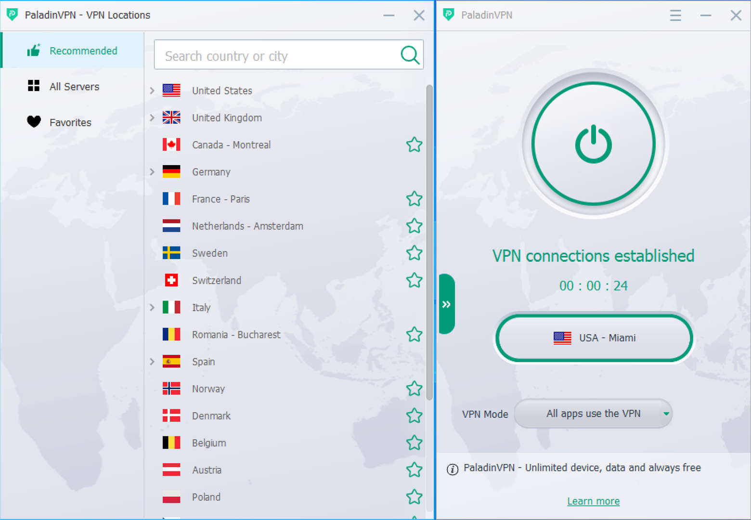Switch to the Favorites tab
Image resolution: width=751 pixels, height=520 pixels.
pyautogui.click(x=73, y=122)
